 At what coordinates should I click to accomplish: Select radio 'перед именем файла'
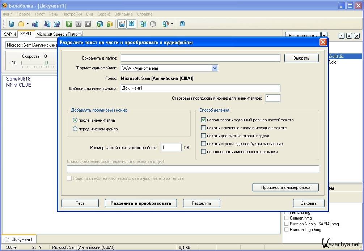click(x=75, y=129)
